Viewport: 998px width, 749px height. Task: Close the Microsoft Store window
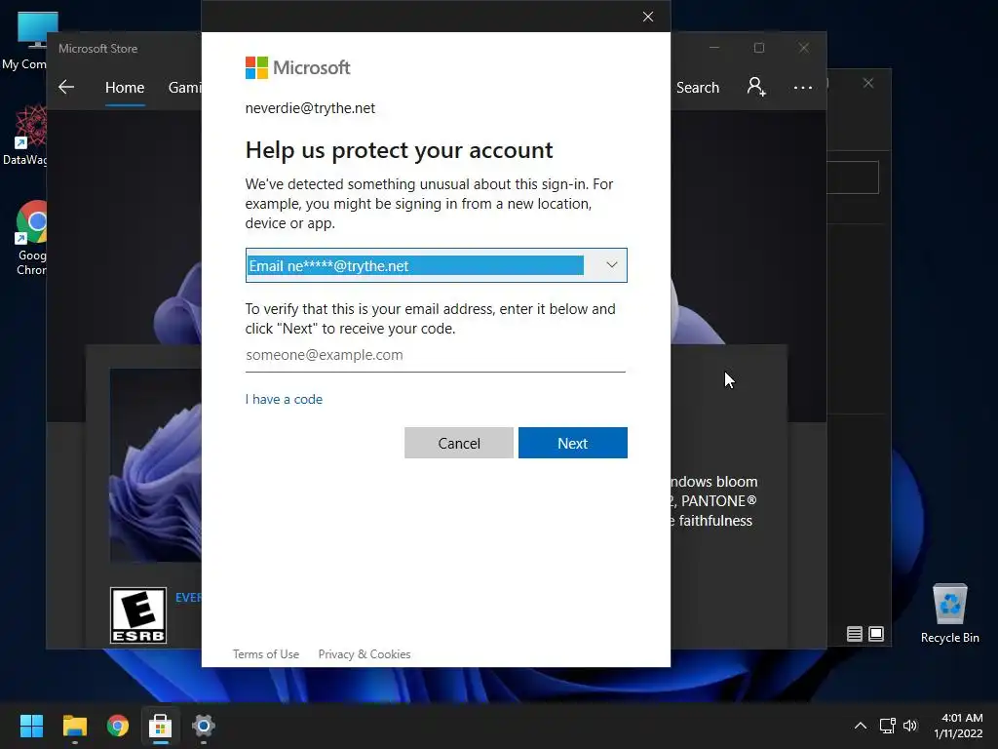804,48
